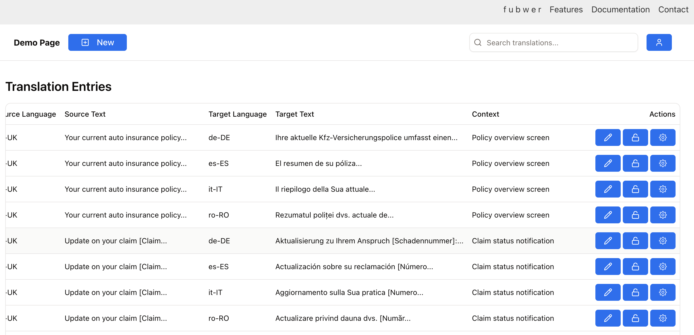Open settings gear for es-ES claim row
694x335 pixels.
click(662, 267)
